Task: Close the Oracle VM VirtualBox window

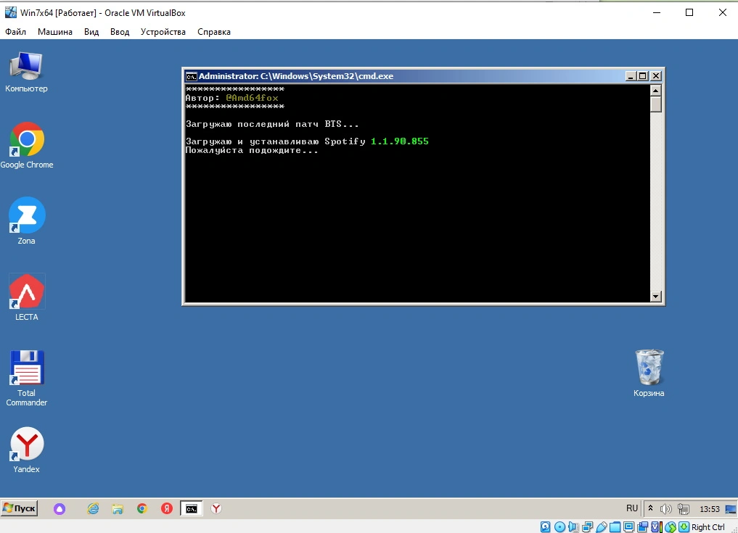Action: point(723,13)
